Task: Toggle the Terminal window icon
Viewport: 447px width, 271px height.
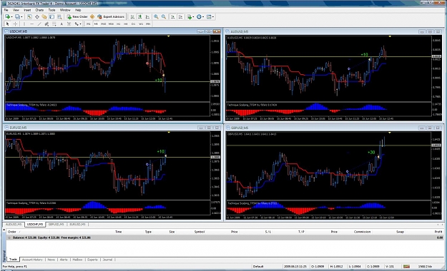Action: click(x=51, y=17)
